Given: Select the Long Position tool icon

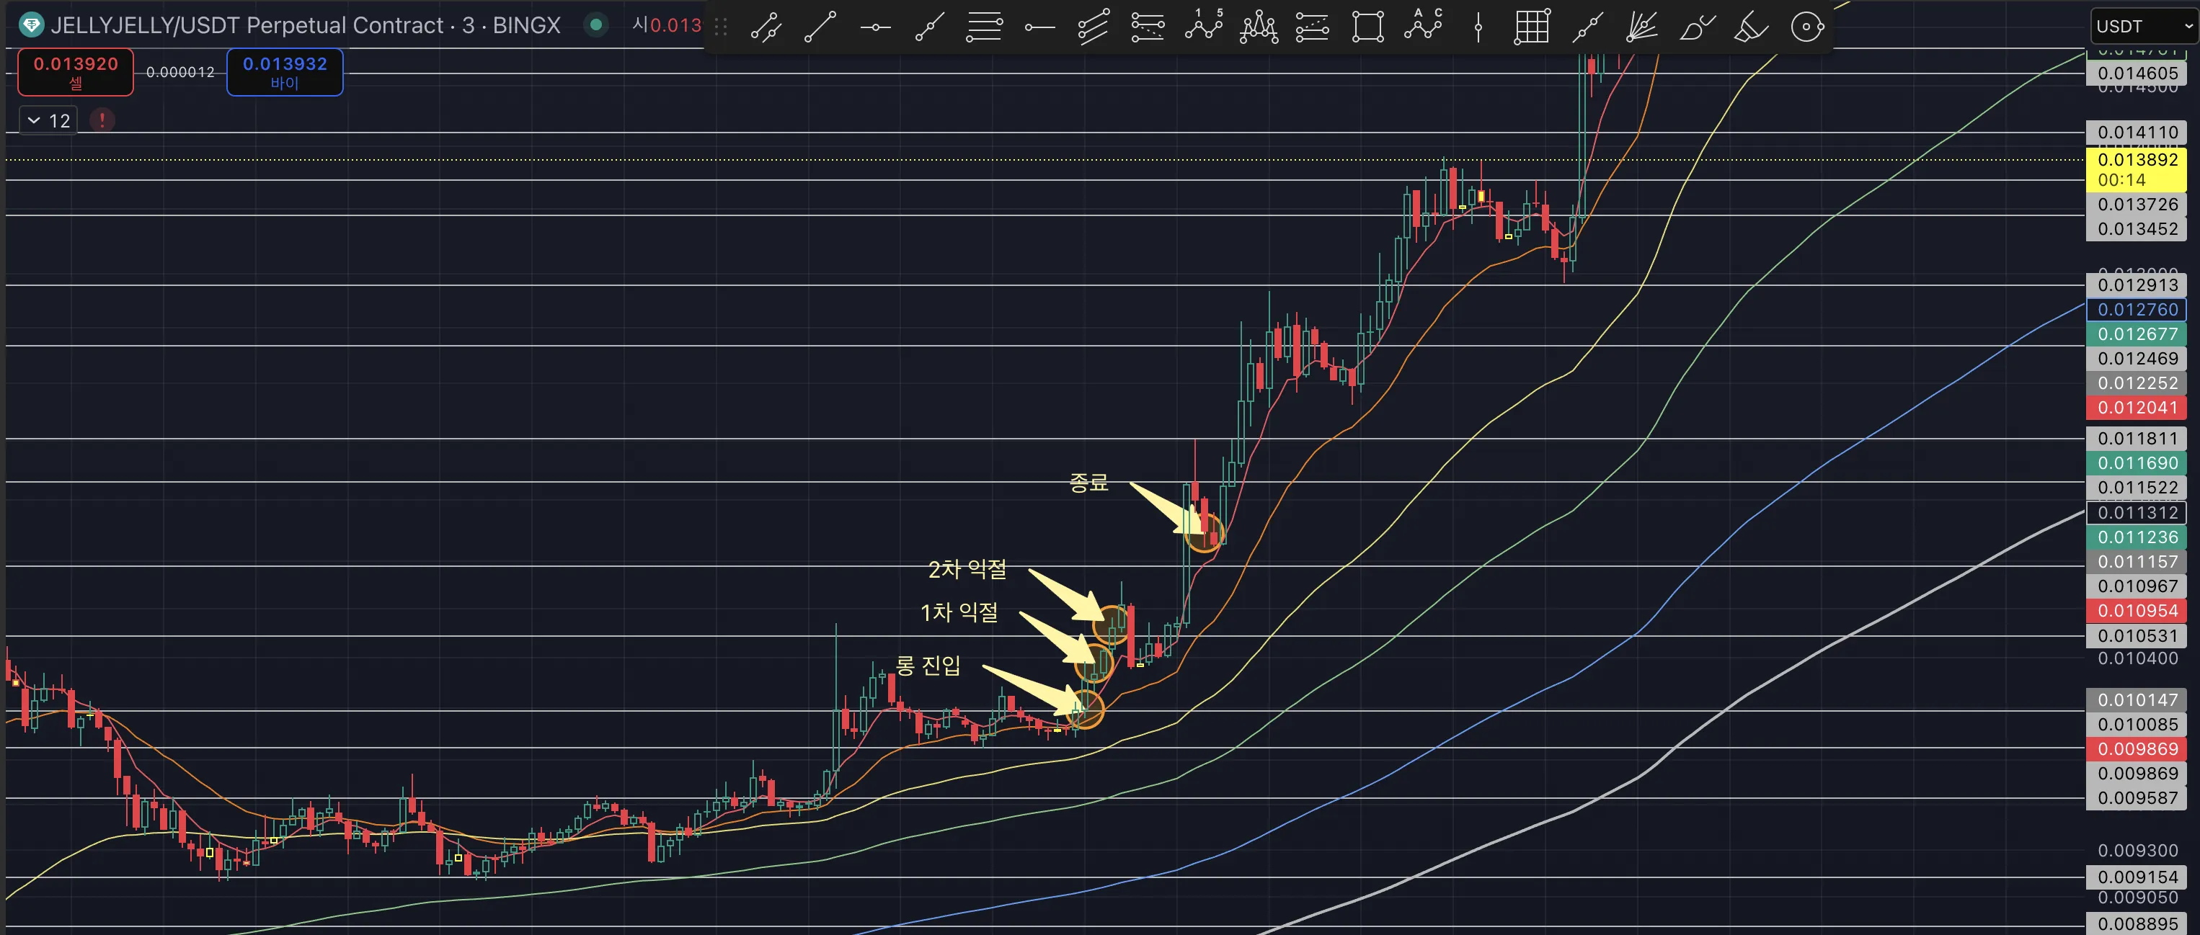Looking at the screenshot, I should [1148, 27].
